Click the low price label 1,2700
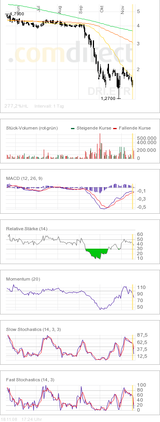 108,98
